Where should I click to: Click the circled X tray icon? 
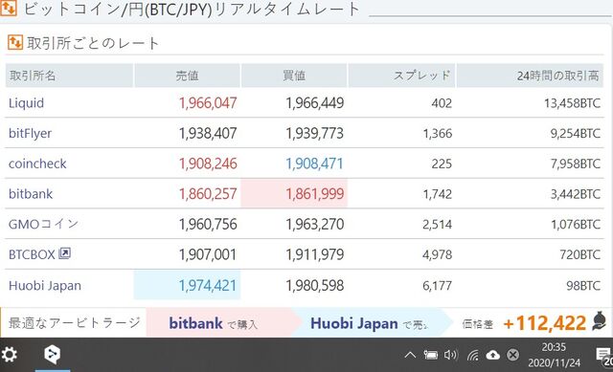pyautogui.click(x=513, y=355)
